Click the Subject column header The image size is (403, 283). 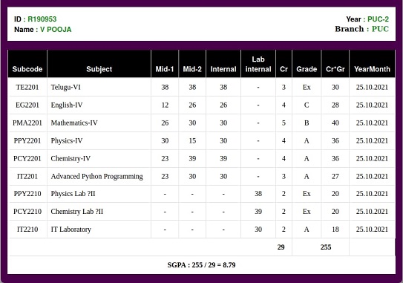pyautogui.click(x=99, y=69)
